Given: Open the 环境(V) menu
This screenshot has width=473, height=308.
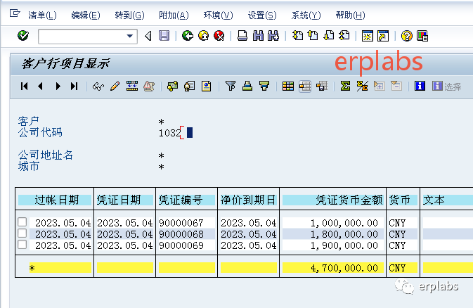Looking at the screenshot, I should [x=218, y=15].
